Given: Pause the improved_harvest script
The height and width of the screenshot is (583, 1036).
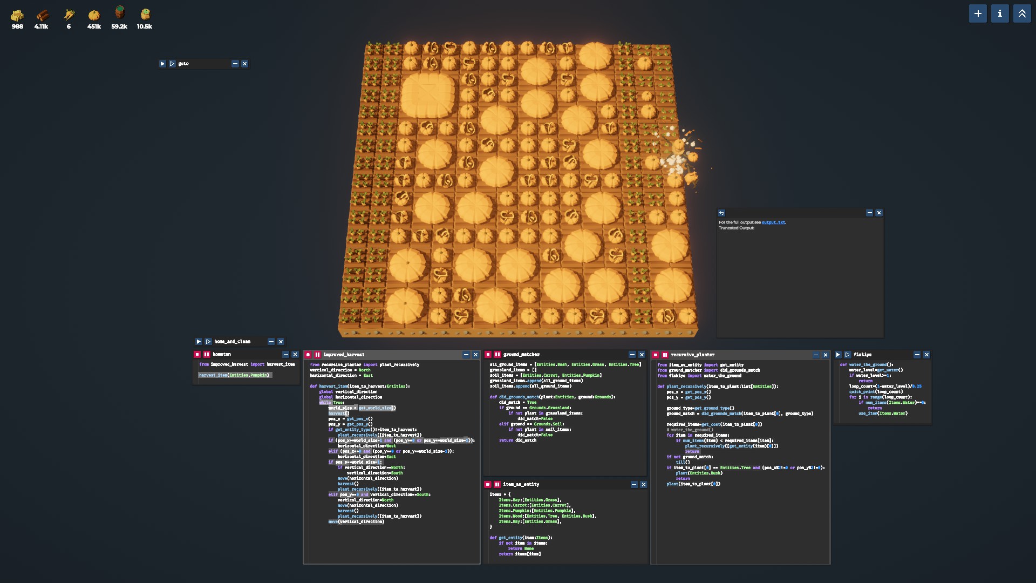Looking at the screenshot, I should point(317,355).
